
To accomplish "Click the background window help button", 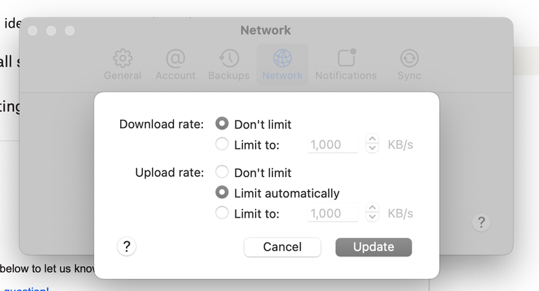I will [480, 222].
